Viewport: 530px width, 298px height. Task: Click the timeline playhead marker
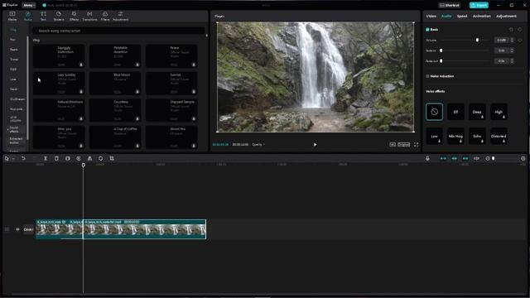[x=83, y=166]
